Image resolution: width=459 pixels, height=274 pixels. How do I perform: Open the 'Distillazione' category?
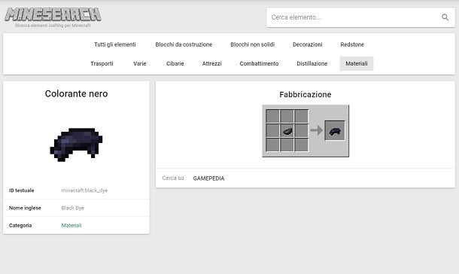[x=312, y=63]
